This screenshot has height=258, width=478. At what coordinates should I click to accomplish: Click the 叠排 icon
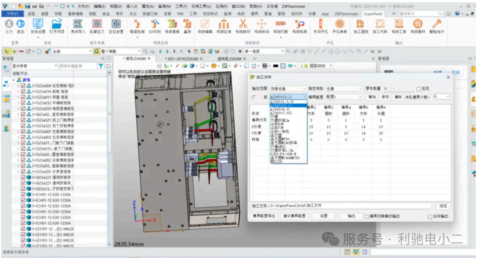(187, 27)
